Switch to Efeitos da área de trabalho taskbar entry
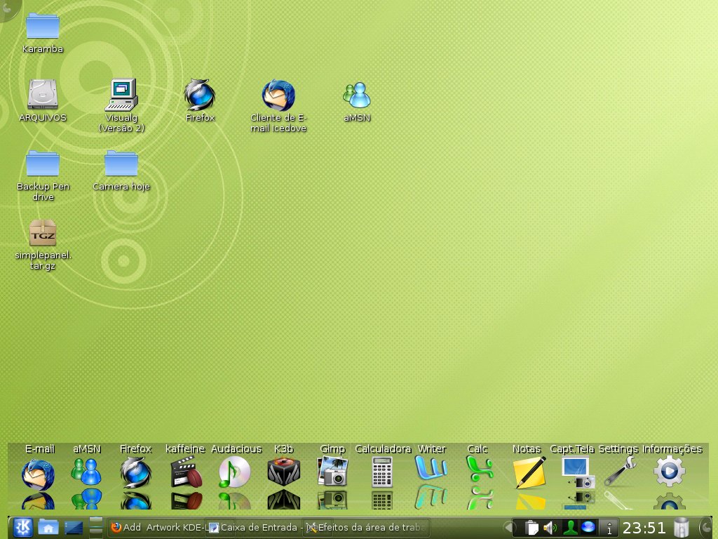The height and width of the screenshot is (539, 718). point(366,528)
